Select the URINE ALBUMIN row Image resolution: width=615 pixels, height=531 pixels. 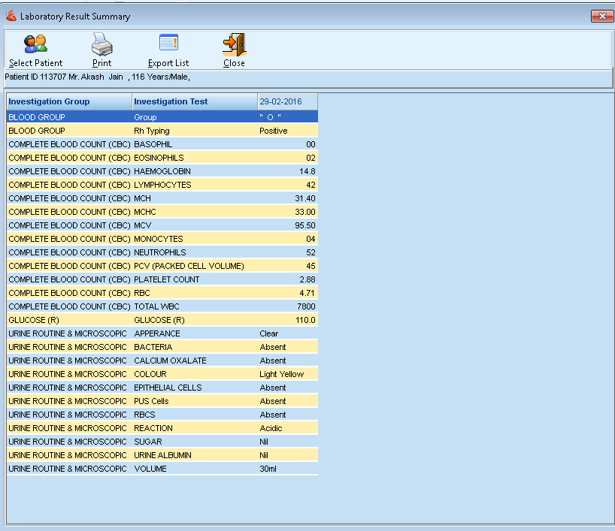tap(162, 455)
